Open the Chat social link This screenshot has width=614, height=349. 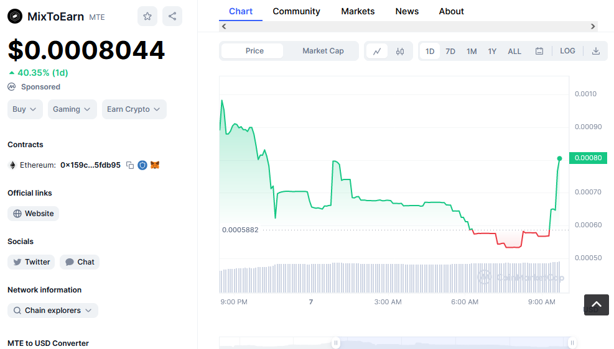(x=80, y=262)
